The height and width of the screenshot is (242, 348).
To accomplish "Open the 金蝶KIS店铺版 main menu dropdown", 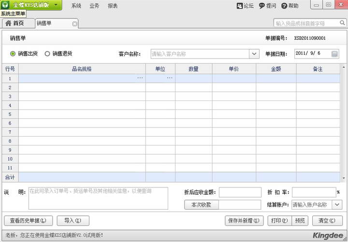I will (56, 5).
